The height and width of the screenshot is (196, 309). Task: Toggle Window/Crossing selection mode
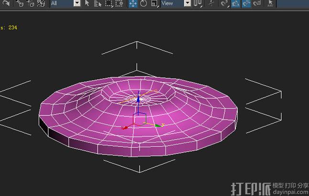coord(119,3)
